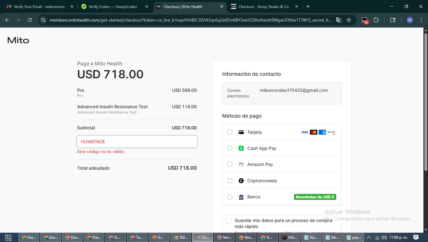Switch to the Checkout Bossy Studio tab
This screenshot has width=428, height=242.
click(x=263, y=7)
